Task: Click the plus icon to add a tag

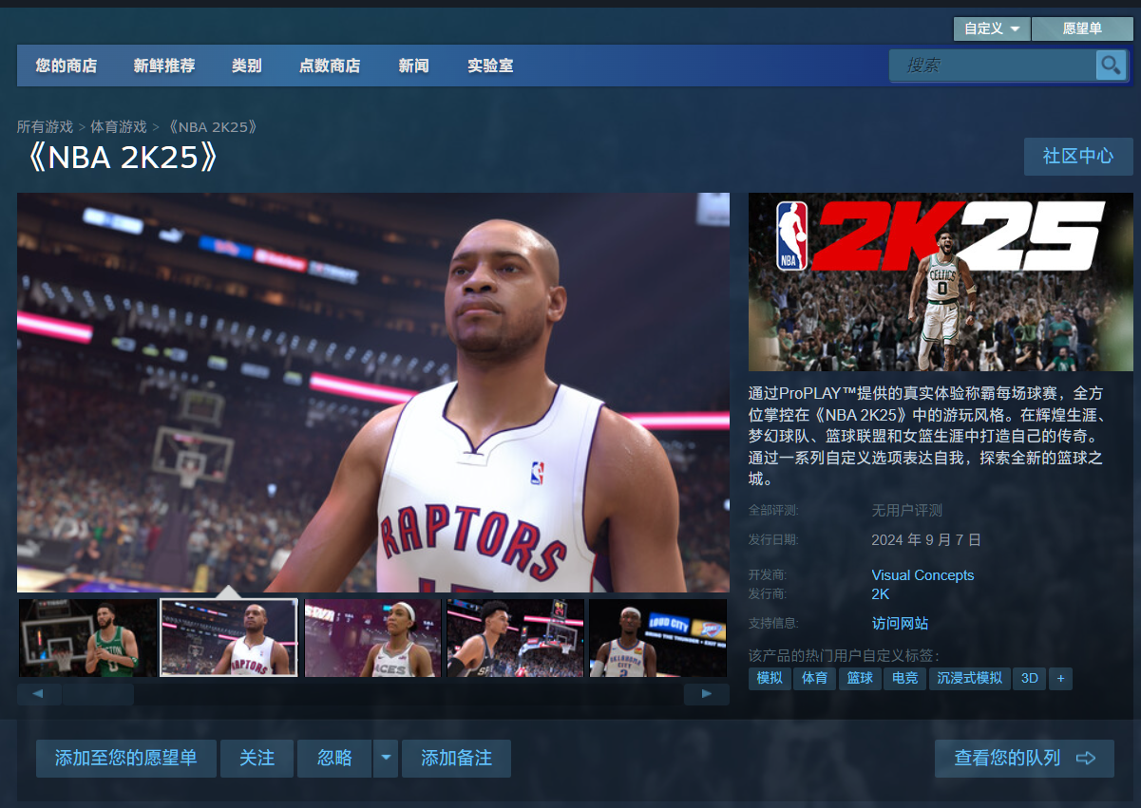Action: tap(1059, 678)
